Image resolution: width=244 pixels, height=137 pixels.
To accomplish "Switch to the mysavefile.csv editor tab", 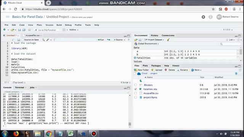I will (32, 35).
